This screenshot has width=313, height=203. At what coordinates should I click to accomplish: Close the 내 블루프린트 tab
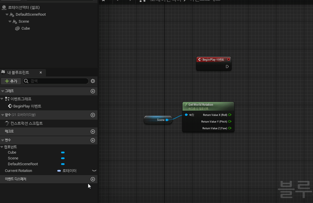click(41, 73)
